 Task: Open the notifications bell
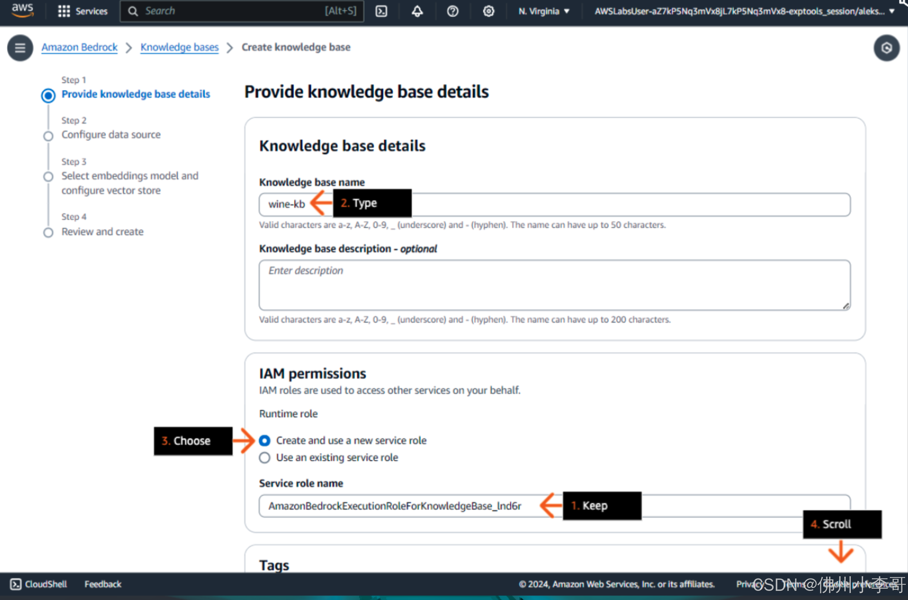click(x=417, y=11)
